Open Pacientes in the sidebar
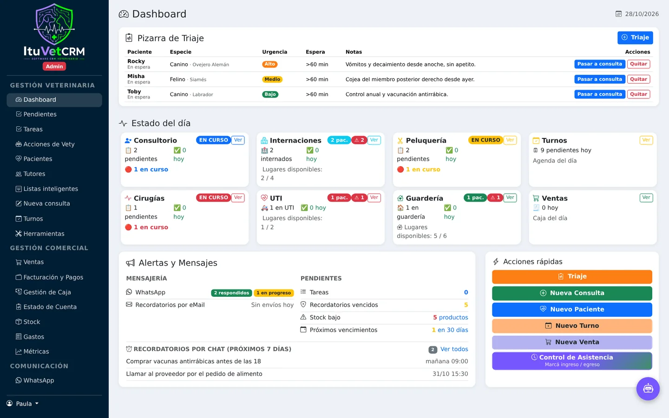The height and width of the screenshot is (418, 669). [54, 159]
